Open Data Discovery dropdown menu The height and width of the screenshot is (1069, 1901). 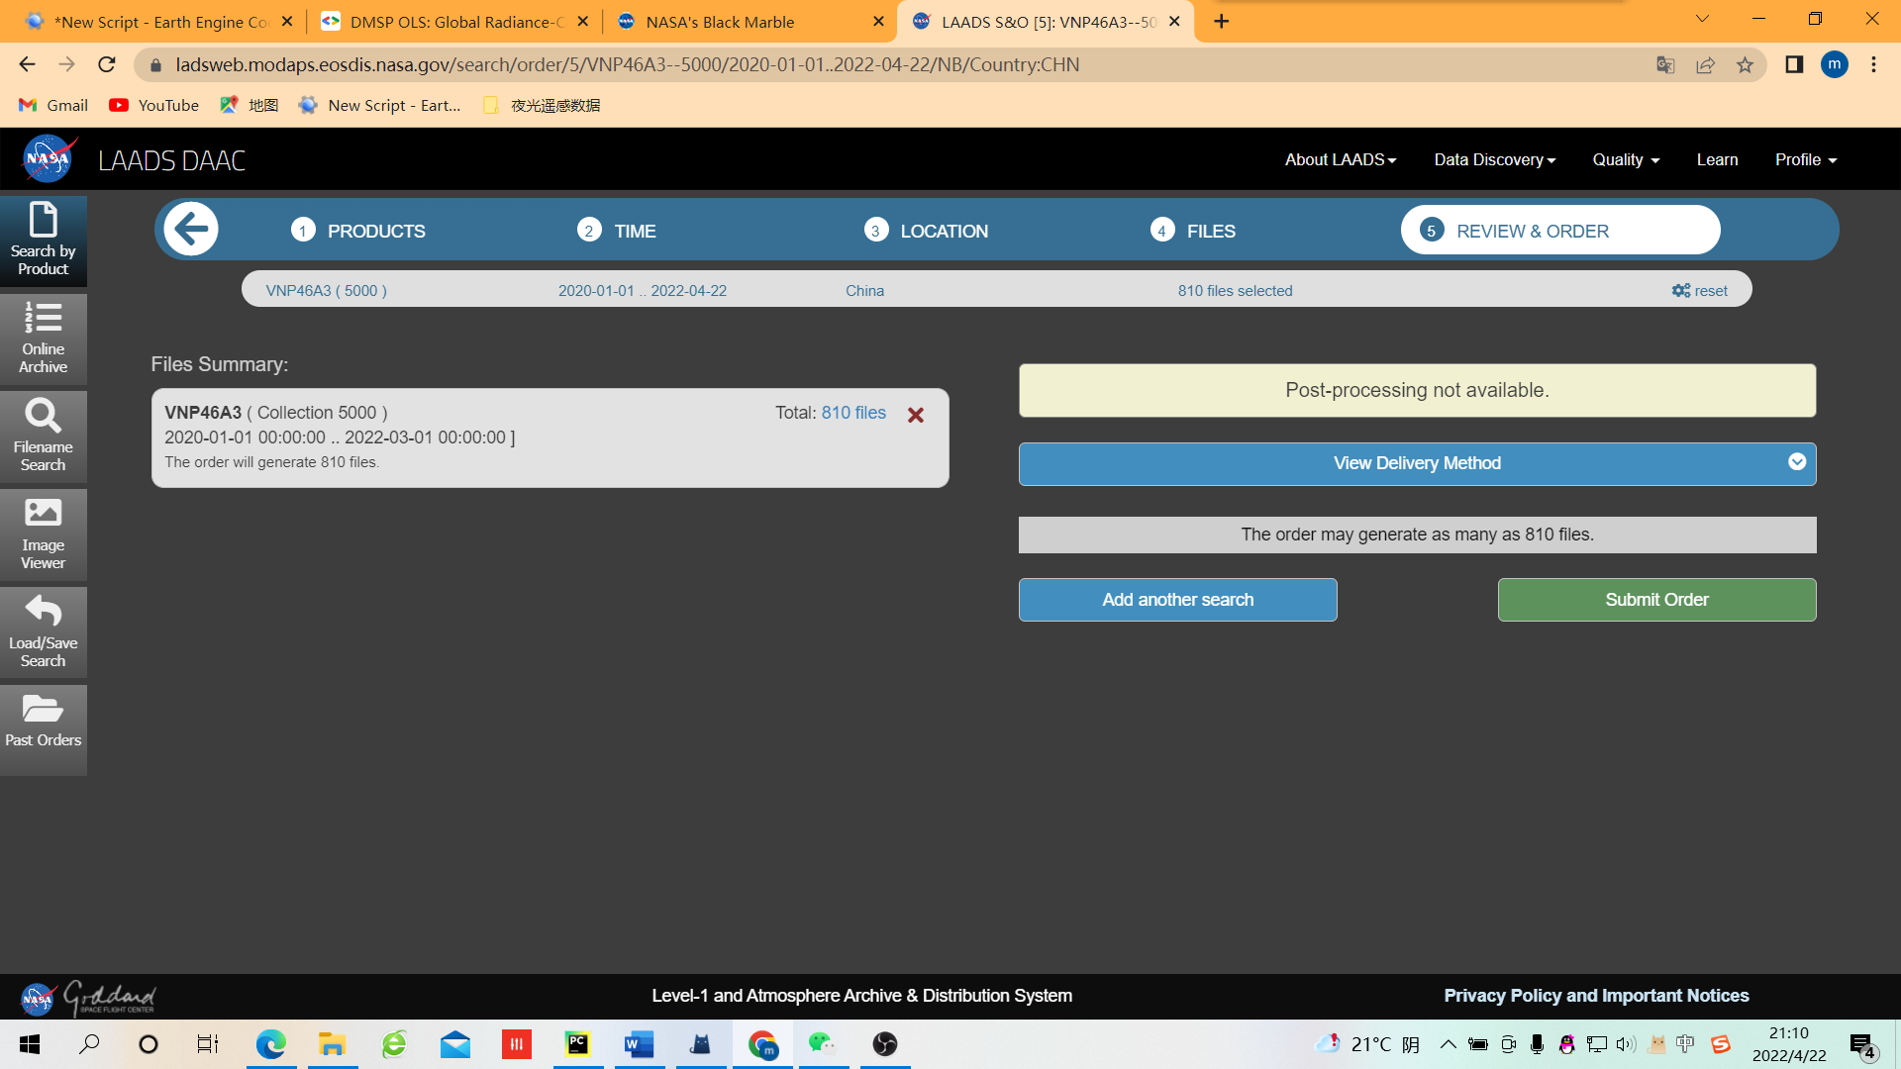tap(1494, 159)
